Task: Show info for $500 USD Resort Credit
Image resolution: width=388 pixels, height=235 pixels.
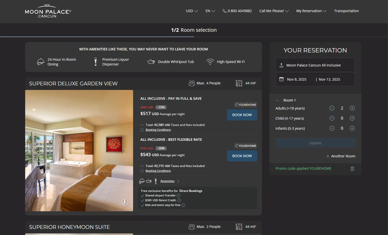Action: pyautogui.click(x=179, y=200)
